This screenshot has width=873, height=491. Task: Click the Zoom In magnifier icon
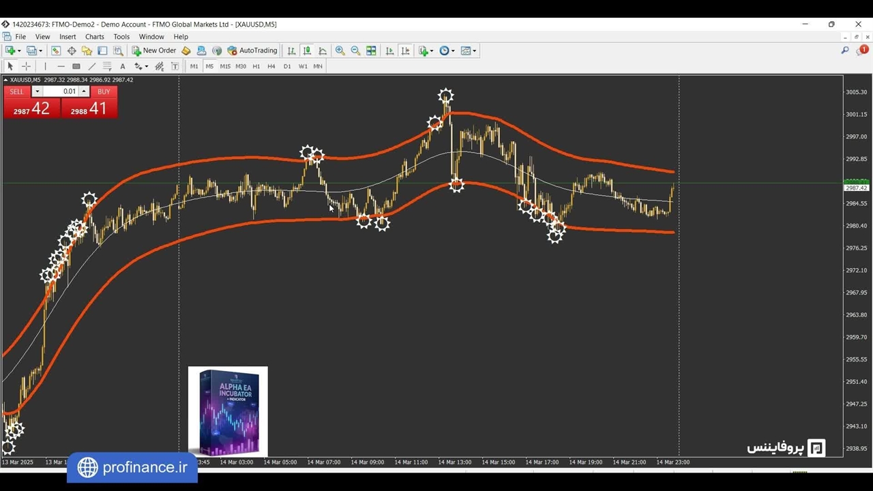tap(340, 50)
